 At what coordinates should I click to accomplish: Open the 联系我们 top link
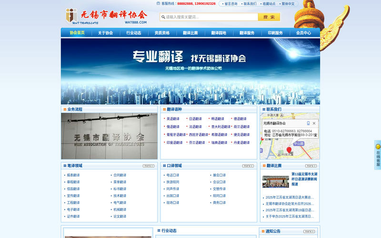(250, 4)
